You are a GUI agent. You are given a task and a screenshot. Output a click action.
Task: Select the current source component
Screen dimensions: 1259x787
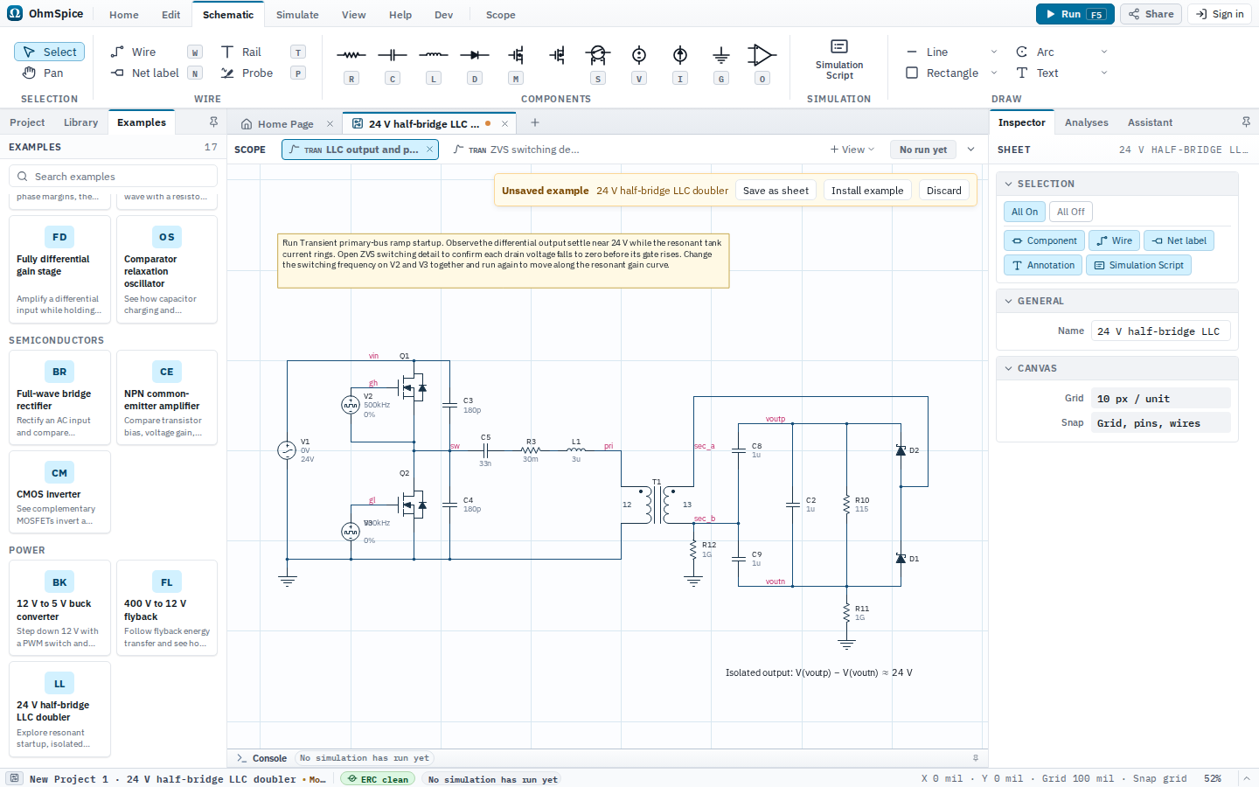click(x=680, y=56)
